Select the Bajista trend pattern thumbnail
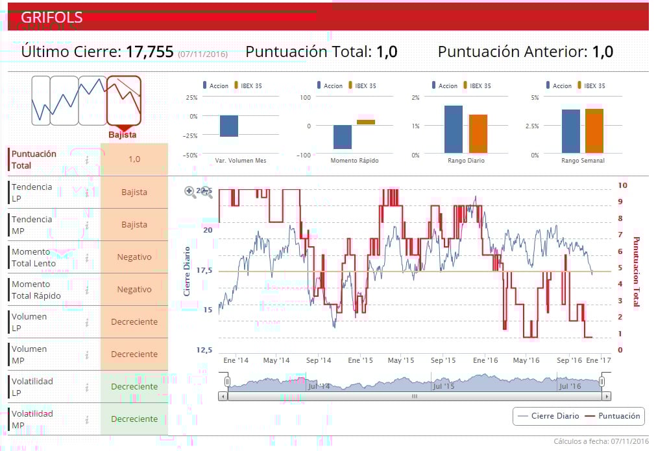The image size is (656, 451). tap(123, 100)
